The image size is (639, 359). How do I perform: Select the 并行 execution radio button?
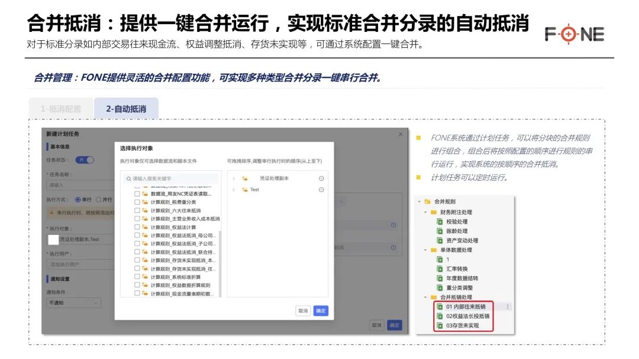pyautogui.click(x=99, y=198)
